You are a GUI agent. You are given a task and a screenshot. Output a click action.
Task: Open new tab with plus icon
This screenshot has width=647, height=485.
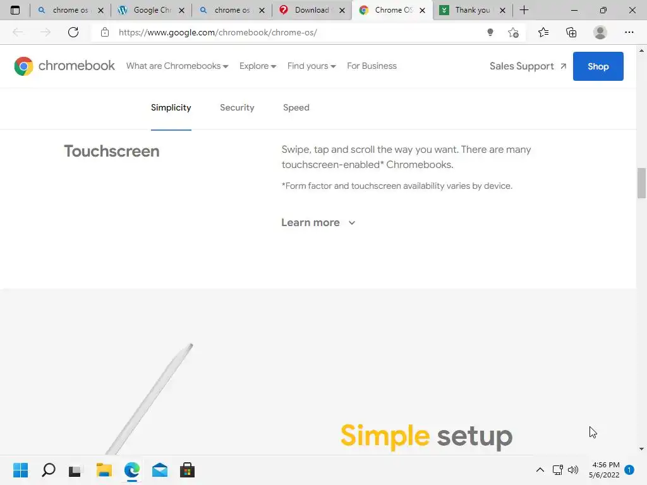pos(524,10)
